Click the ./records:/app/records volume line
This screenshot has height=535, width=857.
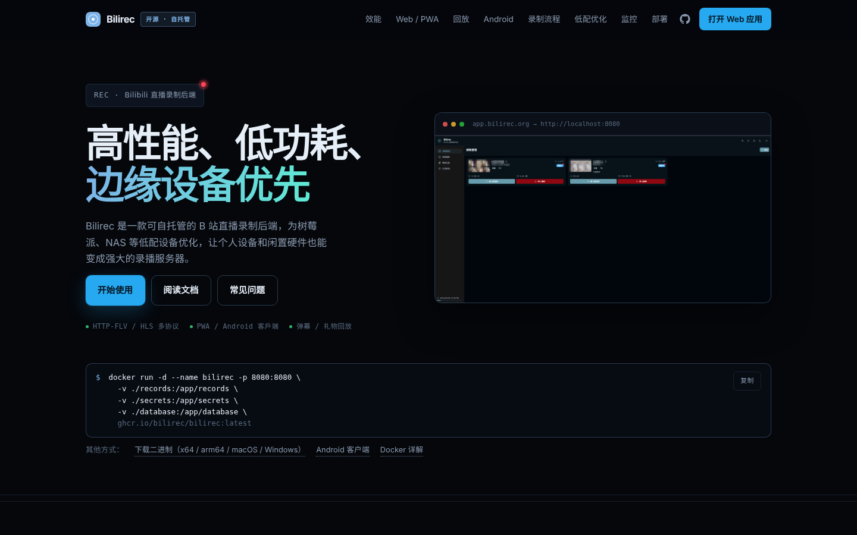pos(177,389)
